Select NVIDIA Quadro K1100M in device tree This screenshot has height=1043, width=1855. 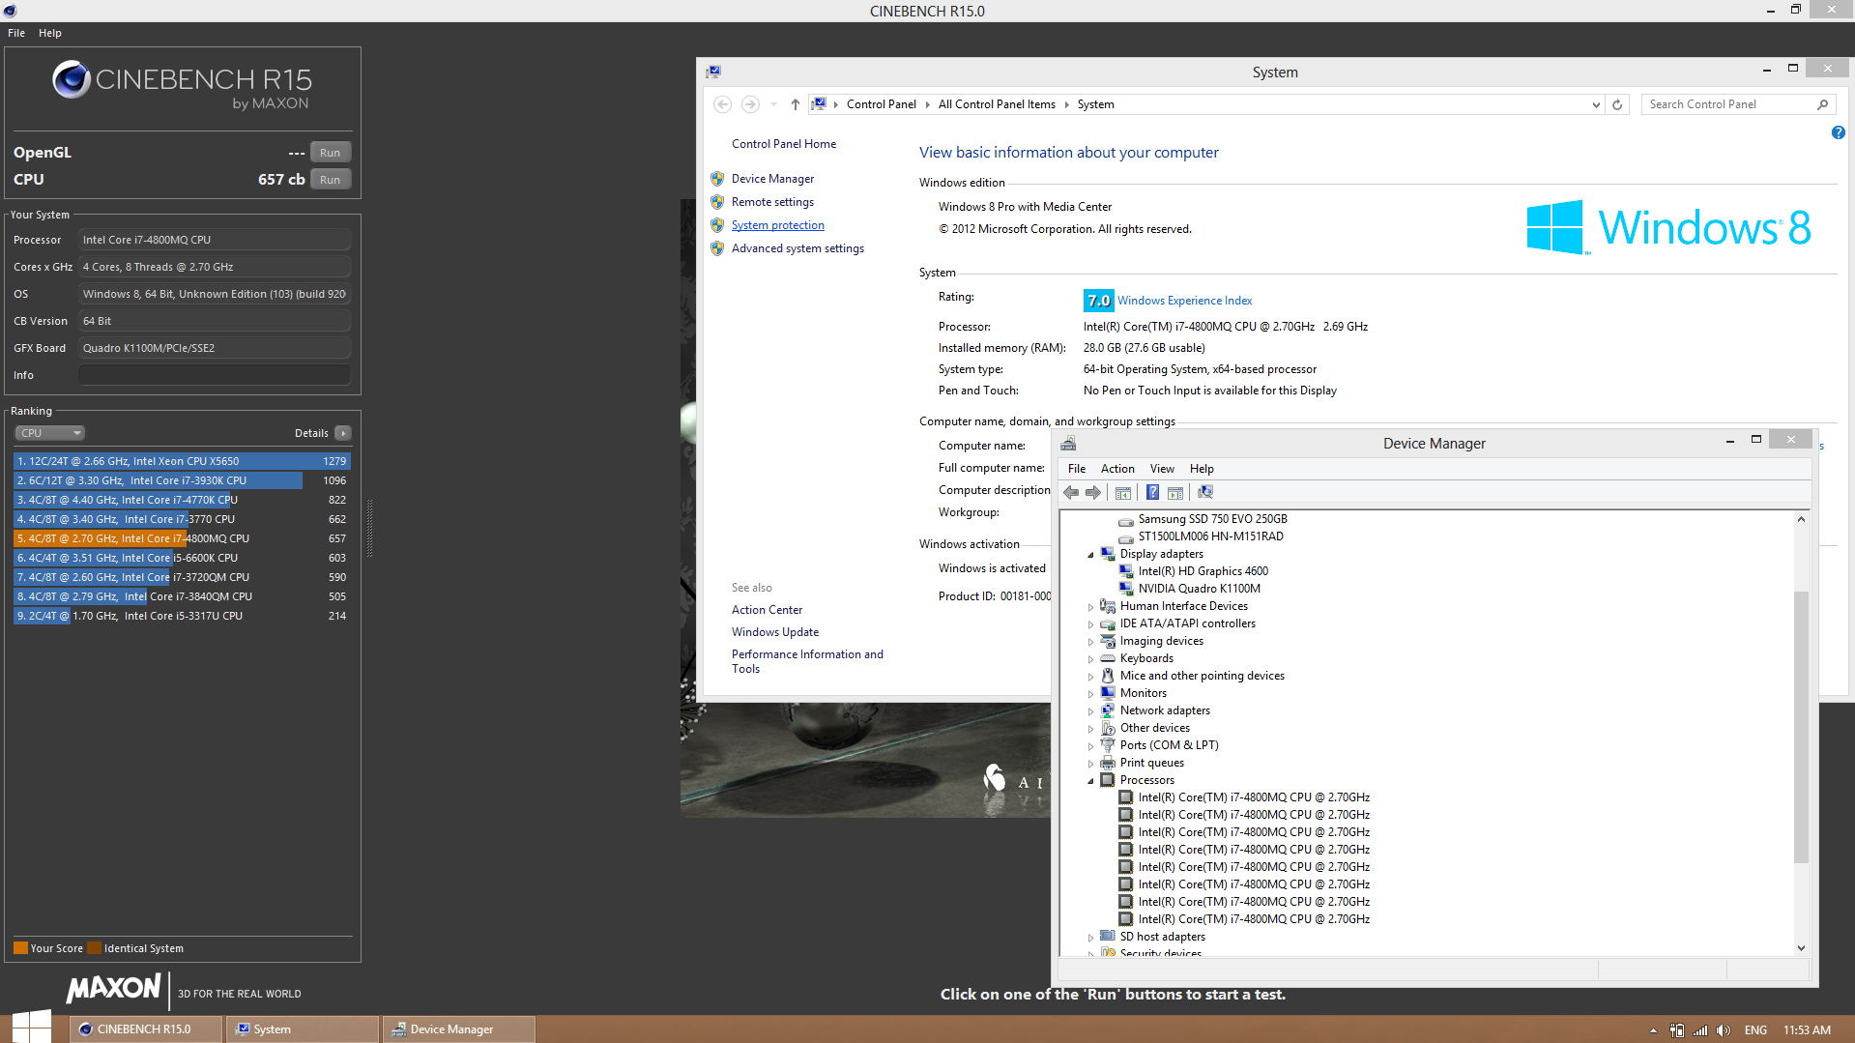pyautogui.click(x=1199, y=589)
